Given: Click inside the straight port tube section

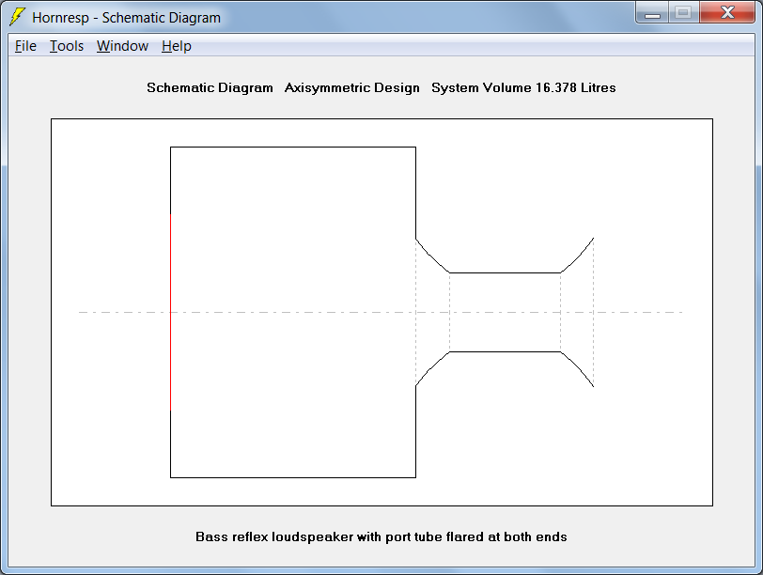Looking at the screenshot, I should coord(505,312).
